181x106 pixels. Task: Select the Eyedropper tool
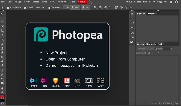coord(2,35)
